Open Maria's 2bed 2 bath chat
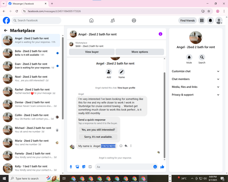This screenshot has height=182, width=228. [x=31, y=142]
